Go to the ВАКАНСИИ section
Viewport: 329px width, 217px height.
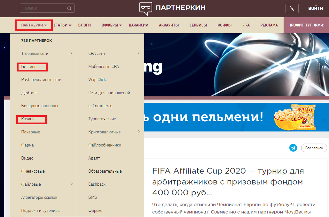pos(138,25)
